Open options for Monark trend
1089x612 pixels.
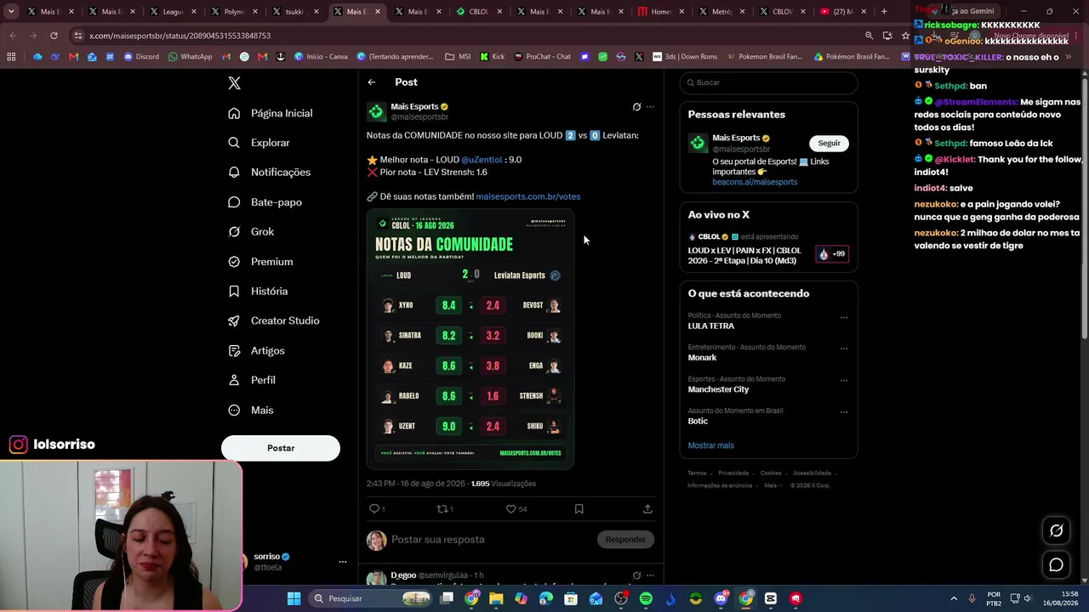[844, 348]
